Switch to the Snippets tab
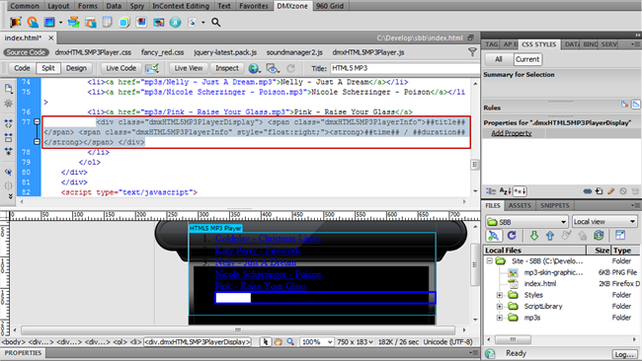The height and width of the screenshot is (361, 642). tap(554, 205)
